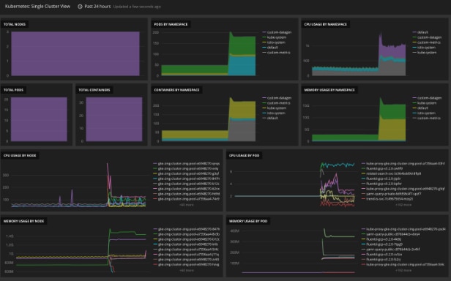Select the Total Containers widget header

tap(94, 90)
